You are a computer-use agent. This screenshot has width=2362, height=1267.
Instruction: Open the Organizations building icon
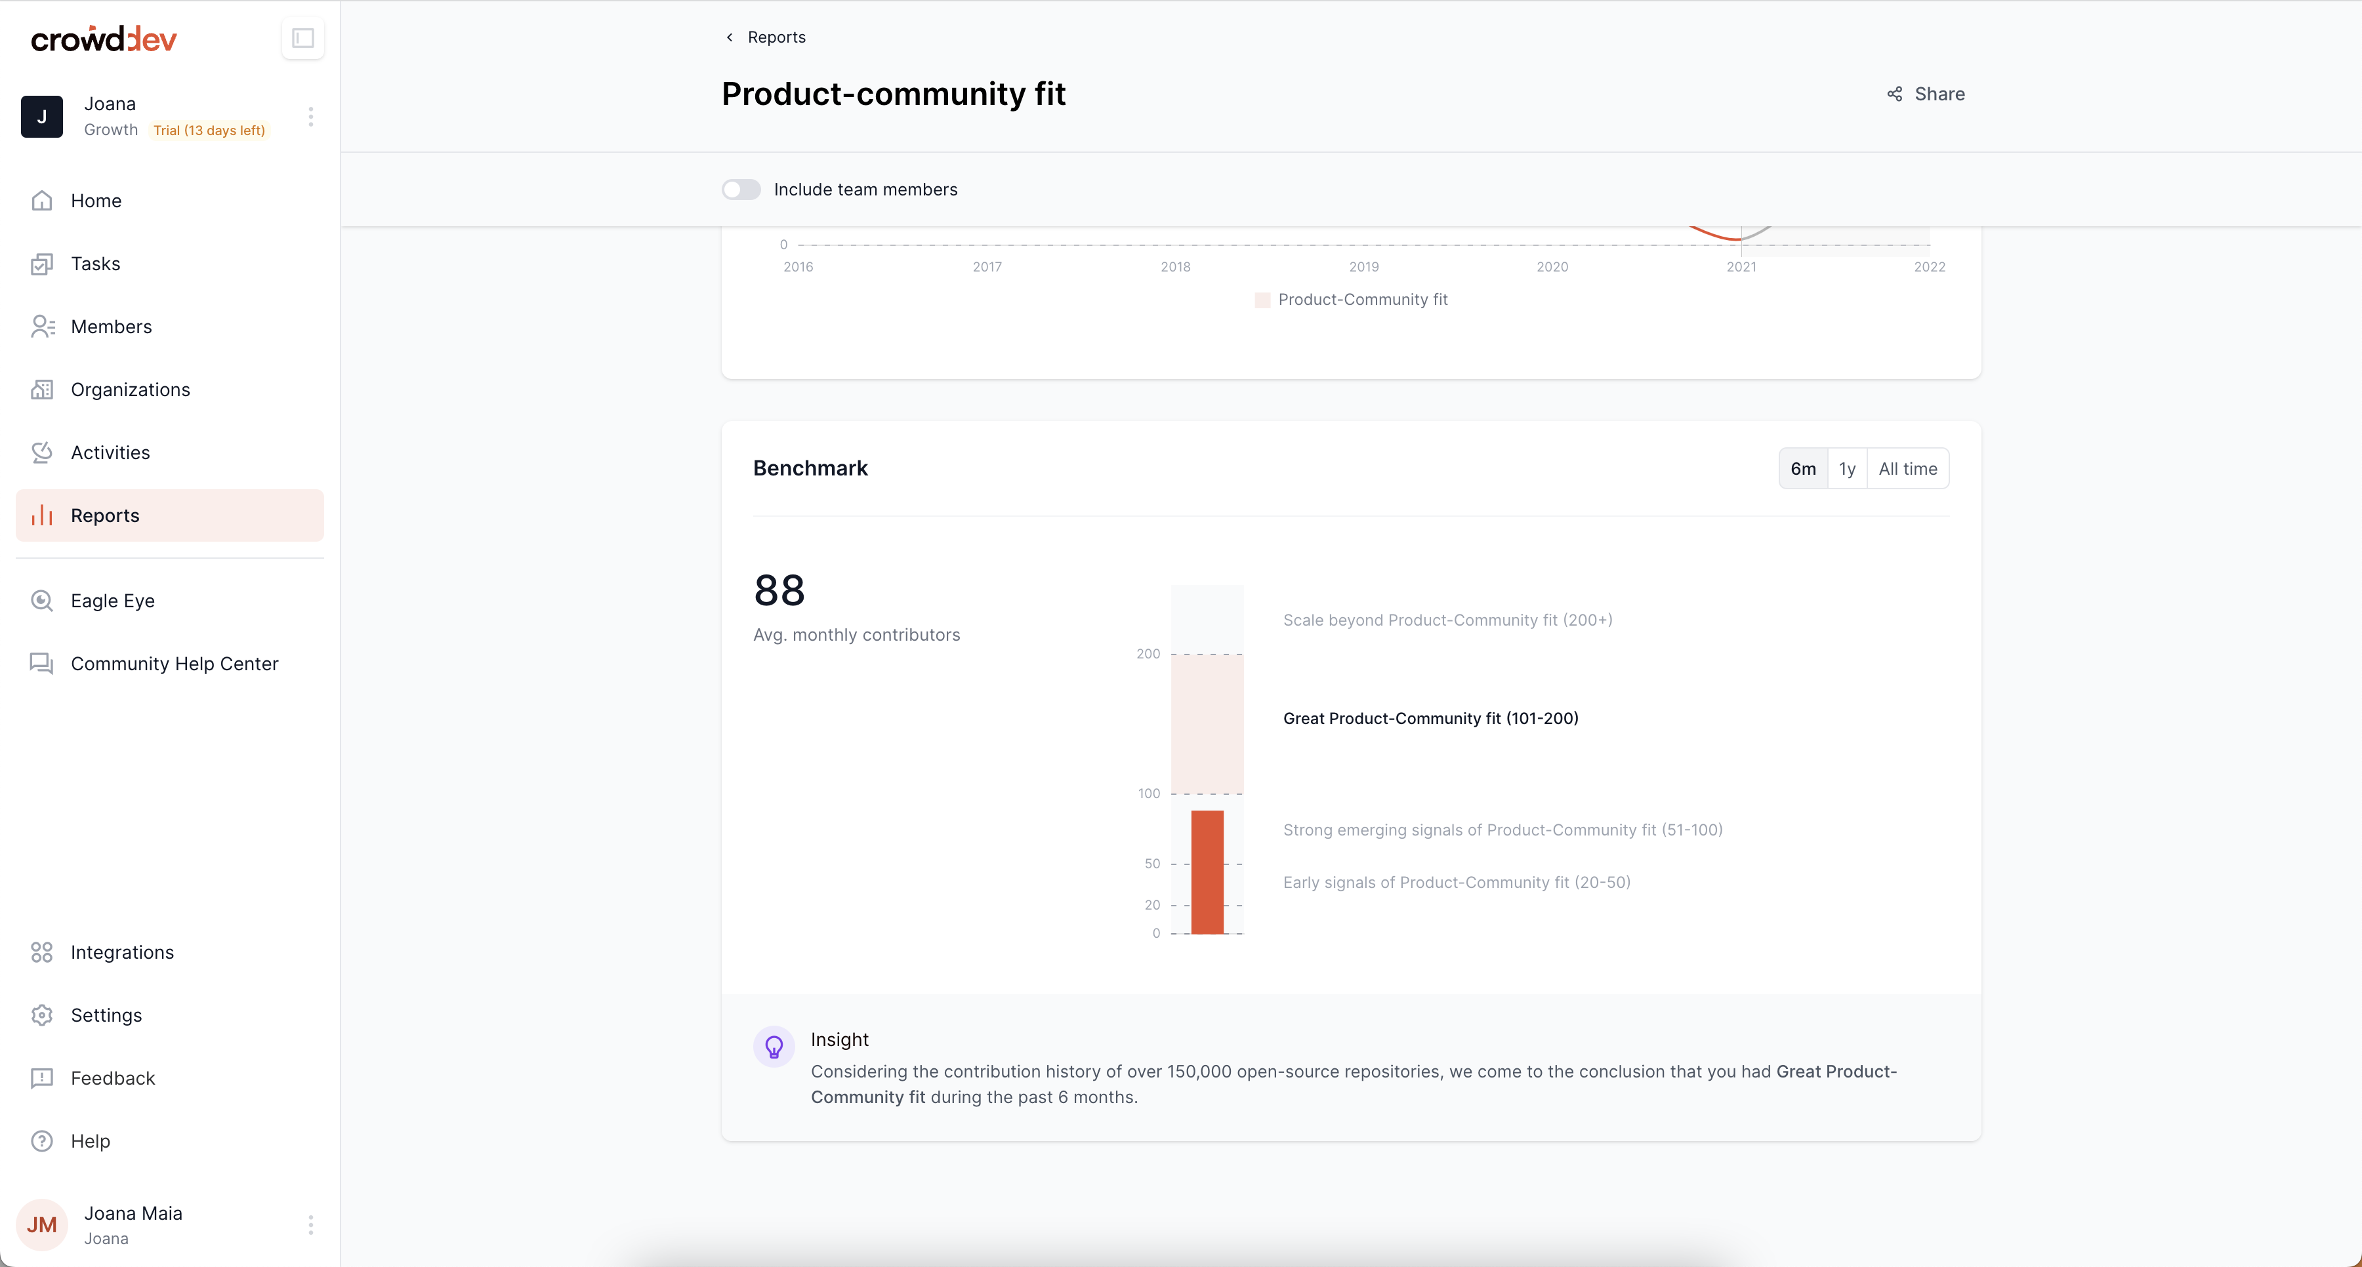tap(42, 390)
